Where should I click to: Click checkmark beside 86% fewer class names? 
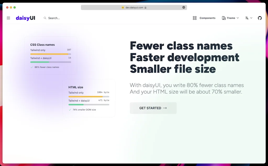(32, 67)
